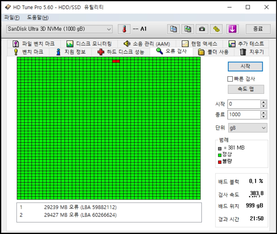
Task: Switch to the 지우기 erase tab
Action: pyautogui.click(x=252, y=52)
